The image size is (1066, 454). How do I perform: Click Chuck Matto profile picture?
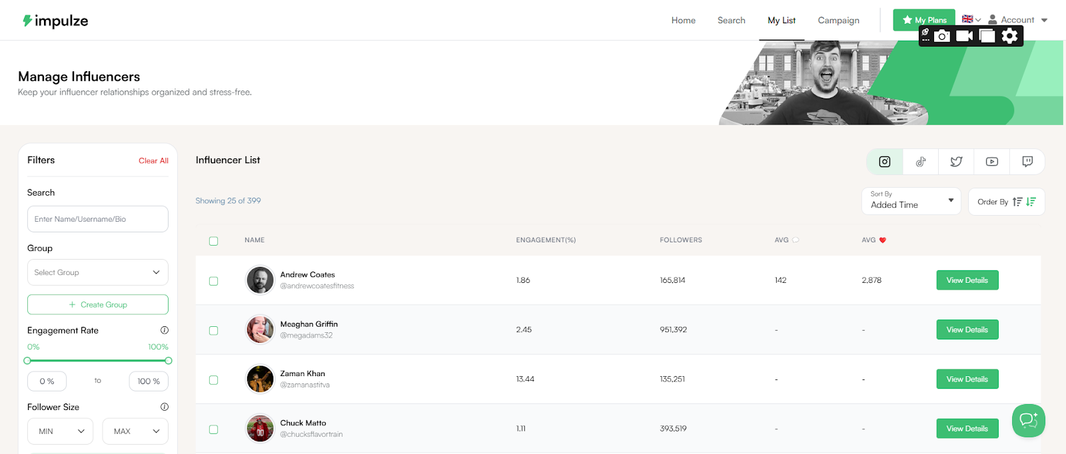point(260,429)
